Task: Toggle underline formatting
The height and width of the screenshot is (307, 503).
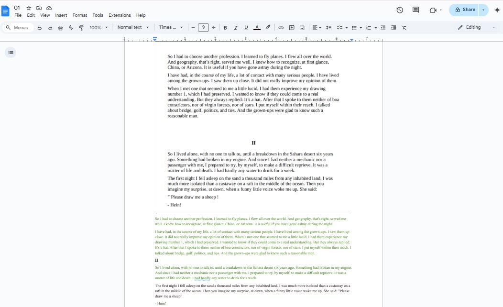Action: click(246, 27)
